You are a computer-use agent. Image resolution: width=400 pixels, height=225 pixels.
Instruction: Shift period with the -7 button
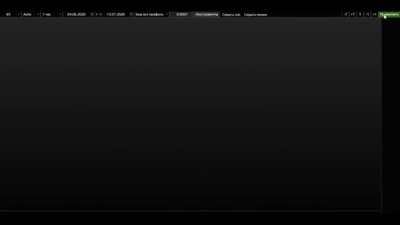coord(345,14)
